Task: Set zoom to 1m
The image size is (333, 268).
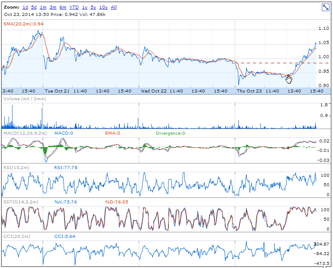Action: (43, 7)
